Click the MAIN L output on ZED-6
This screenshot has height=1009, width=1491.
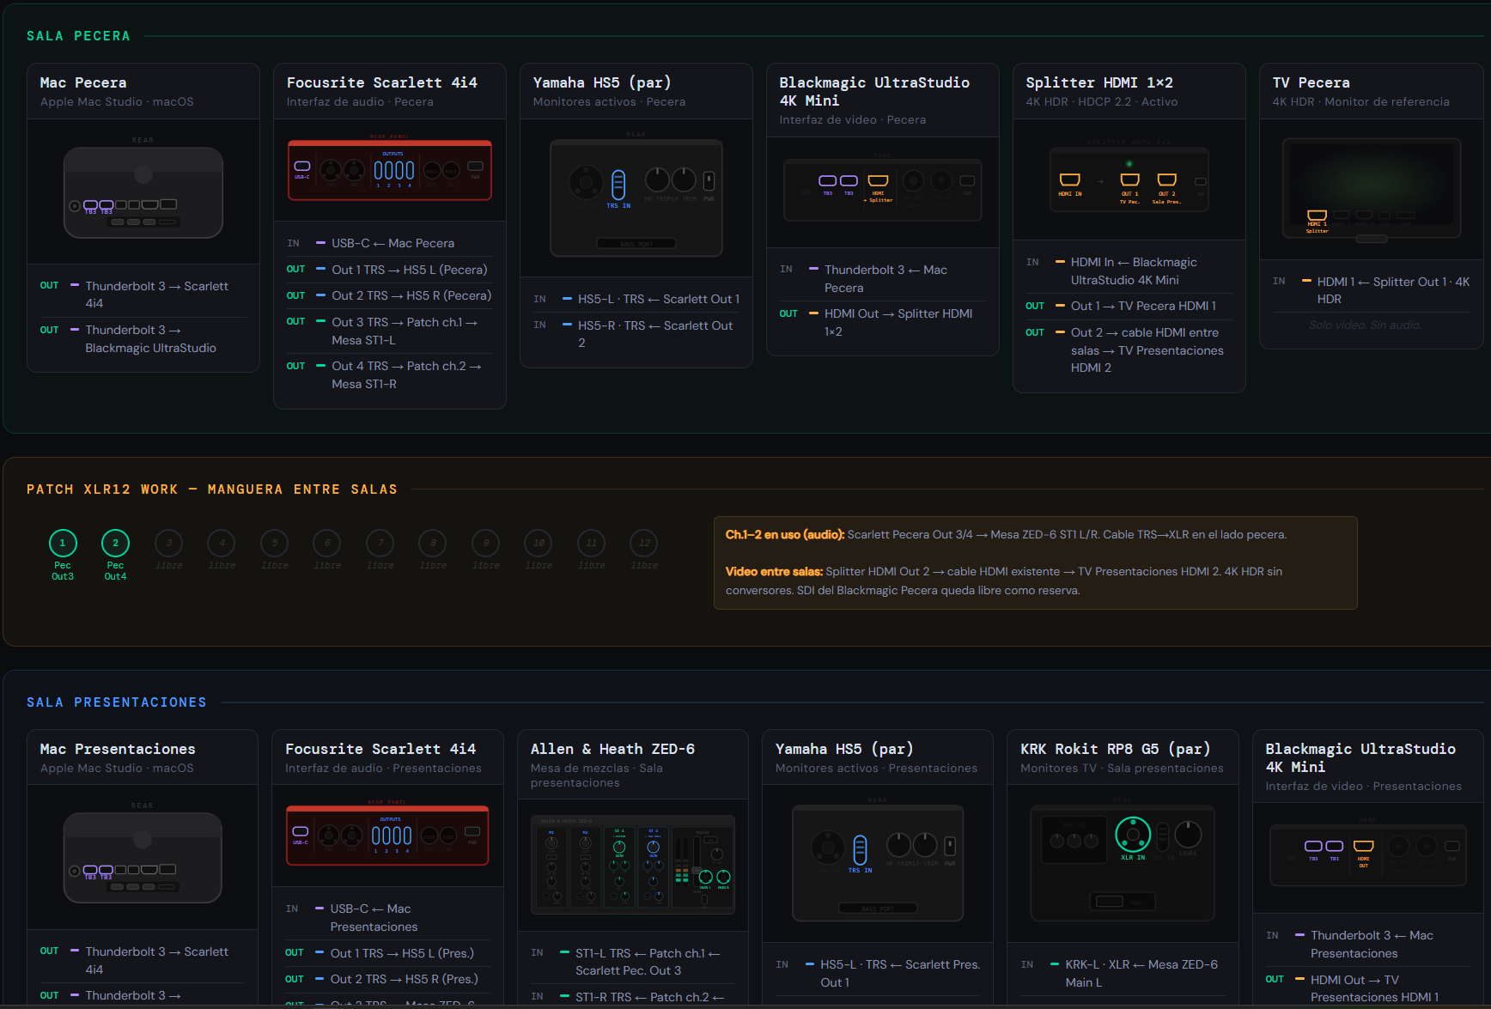tap(706, 877)
